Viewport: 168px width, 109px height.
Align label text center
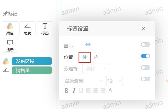[x=96, y=90]
